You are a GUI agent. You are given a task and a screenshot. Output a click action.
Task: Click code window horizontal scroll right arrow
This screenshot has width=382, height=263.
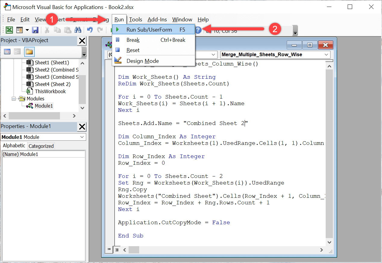322,249
